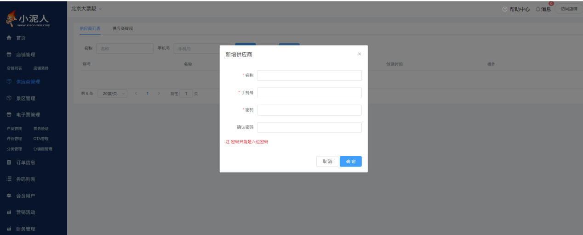Image resolution: width=583 pixels, height=235 pixels.
Task: Close the 新增供应商 dialog with X
Action: coord(360,54)
